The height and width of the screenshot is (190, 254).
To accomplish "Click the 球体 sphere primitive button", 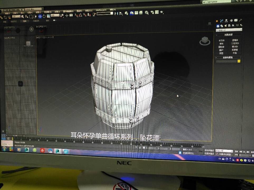I will click(x=222, y=44).
